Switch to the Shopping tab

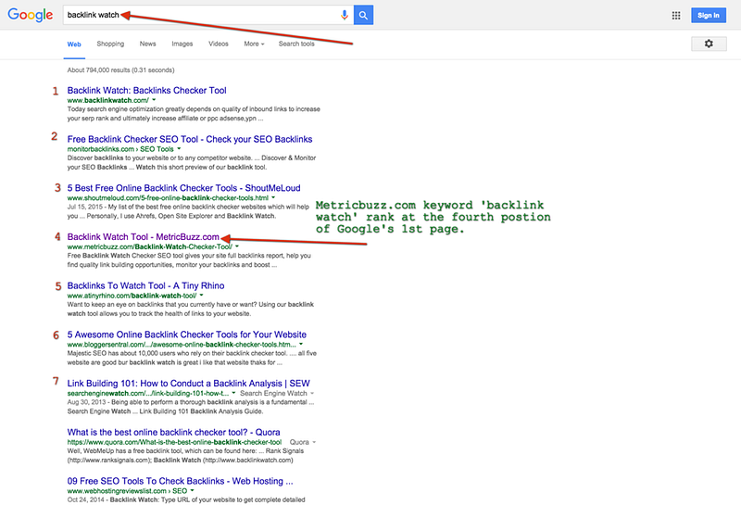110,44
